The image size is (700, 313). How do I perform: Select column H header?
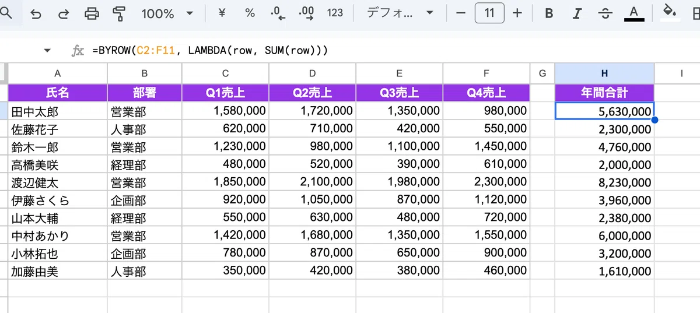tap(604, 73)
